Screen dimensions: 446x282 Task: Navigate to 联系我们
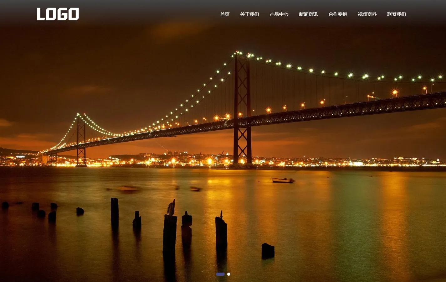point(397,14)
